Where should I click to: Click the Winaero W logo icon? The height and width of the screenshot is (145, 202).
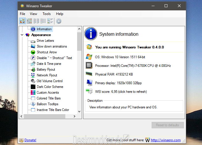(x=148, y=140)
